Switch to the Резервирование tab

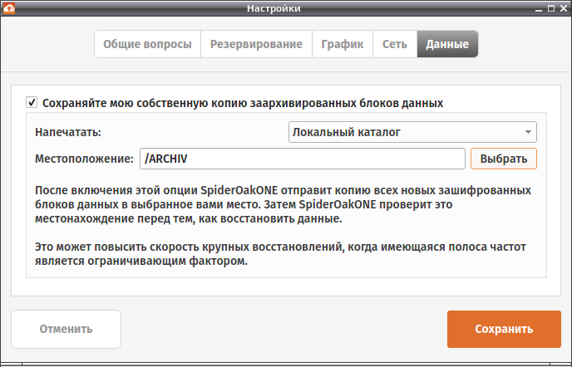(256, 44)
